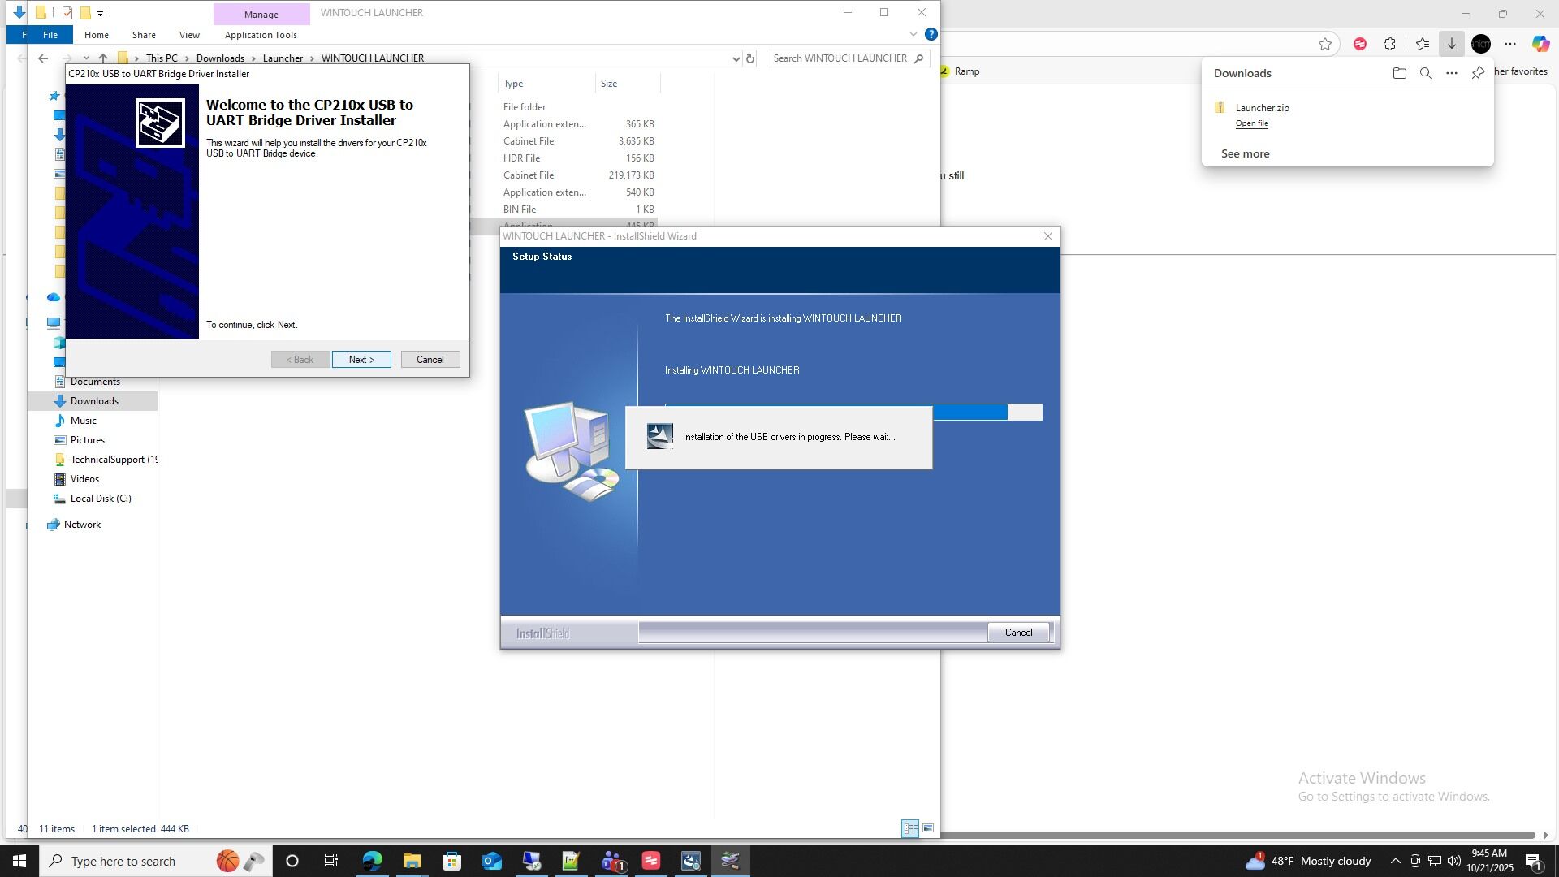Image resolution: width=1559 pixels, height=877 pixels.
Task: Open the Share ribbon tab
Action: pyautogui.click(x=144, y=35)
